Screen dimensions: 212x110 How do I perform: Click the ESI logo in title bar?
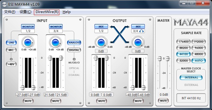tap(4, 4)
